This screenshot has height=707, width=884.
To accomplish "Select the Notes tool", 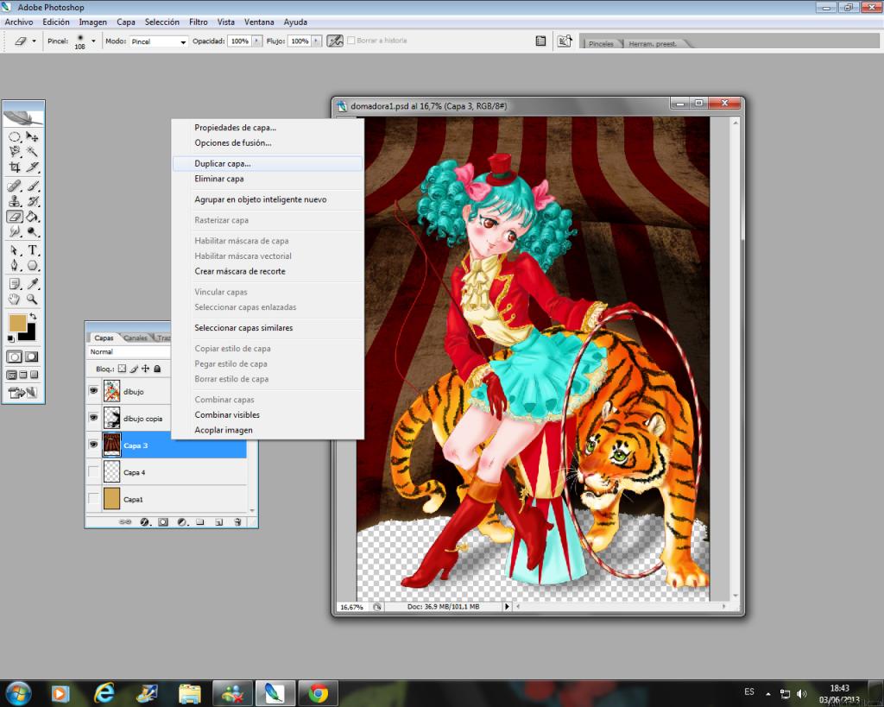I will tap(15, 284).
